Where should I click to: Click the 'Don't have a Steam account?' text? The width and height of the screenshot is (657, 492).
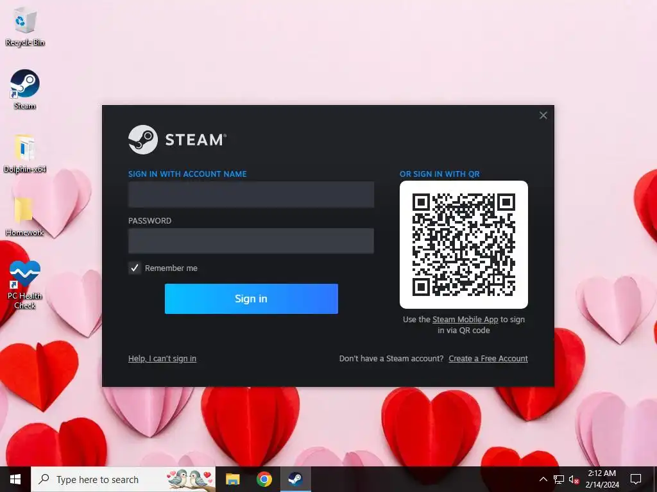(391, 359)
